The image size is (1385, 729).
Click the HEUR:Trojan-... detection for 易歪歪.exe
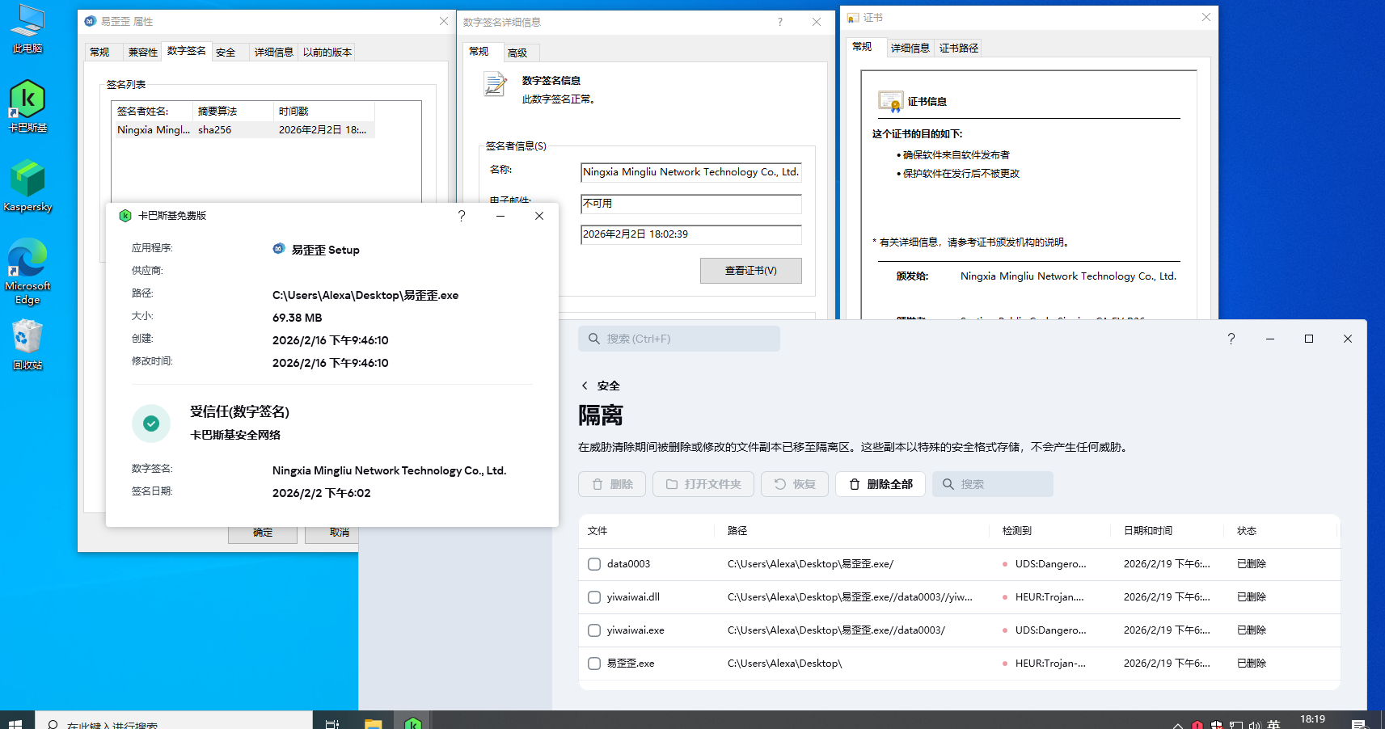point(1050,664)
